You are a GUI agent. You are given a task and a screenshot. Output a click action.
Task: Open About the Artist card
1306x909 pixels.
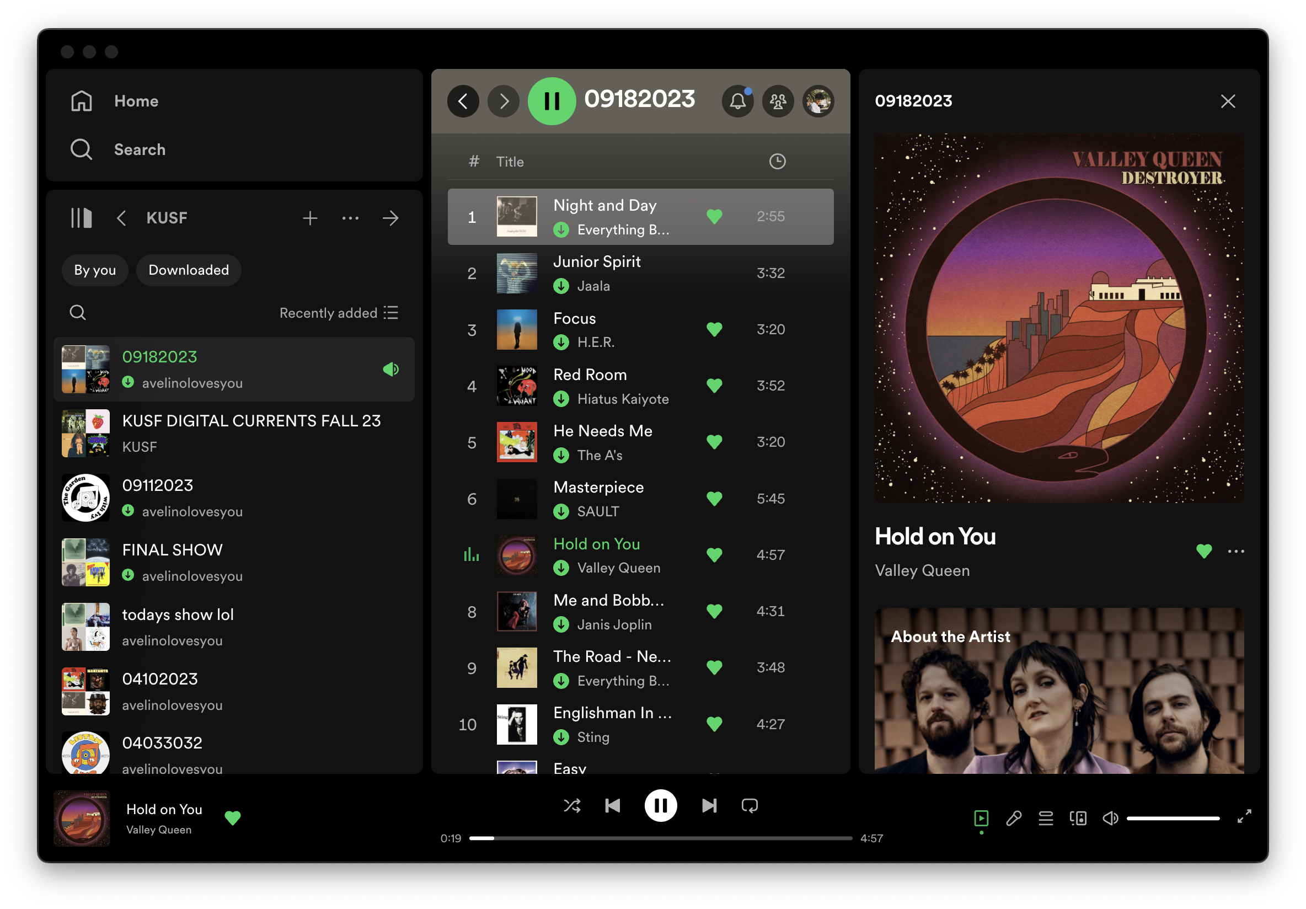(x=1059, y=691)
